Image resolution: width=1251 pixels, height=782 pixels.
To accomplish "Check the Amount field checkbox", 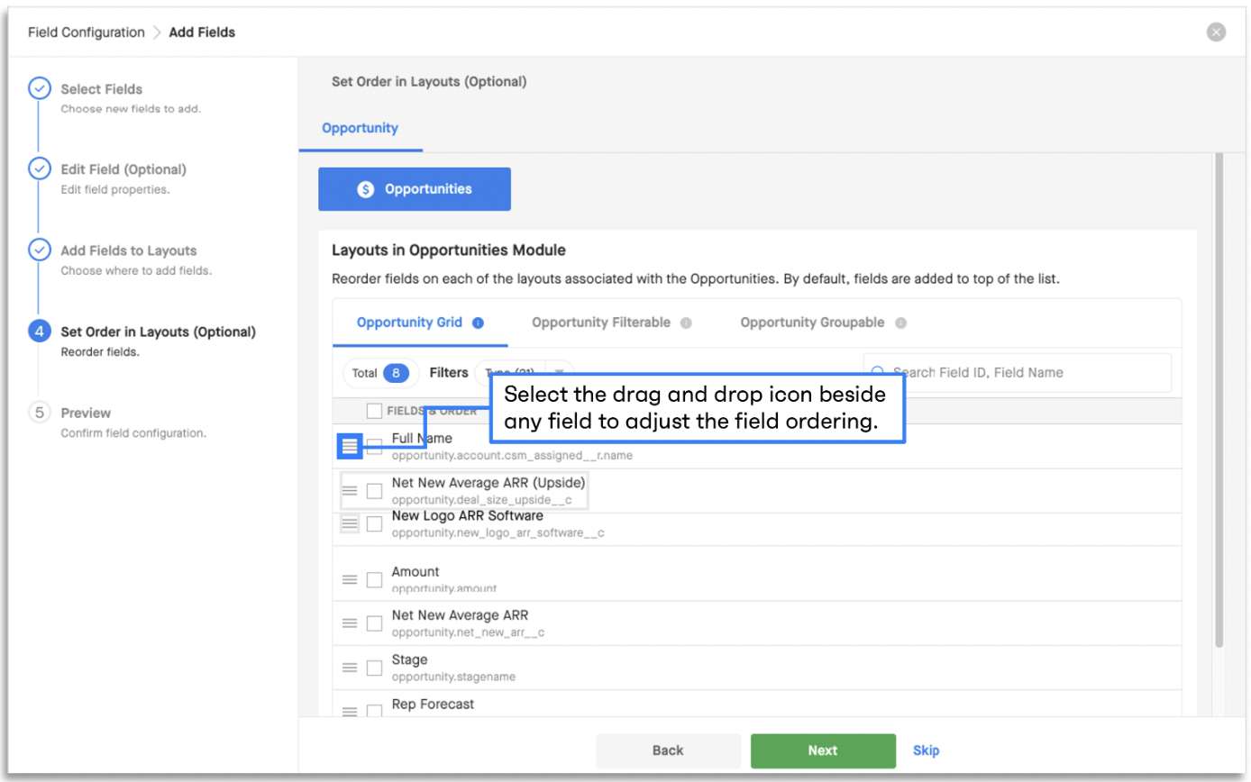I will (x=374, y=579).
